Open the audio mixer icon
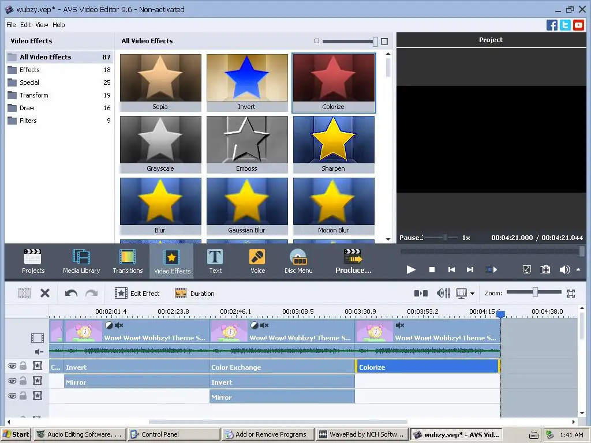The image size is (591, 443). [443, 293]
